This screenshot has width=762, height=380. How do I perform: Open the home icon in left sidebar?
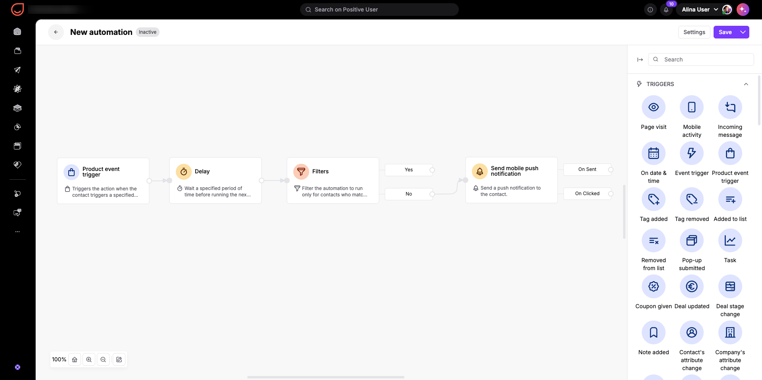pyautogui.click(x=17, y=31)
